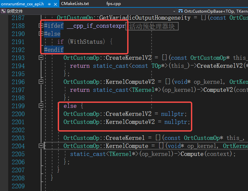
Task: Collapse the CreateKernelV2 block at line 2193
Action: point(41,58)
